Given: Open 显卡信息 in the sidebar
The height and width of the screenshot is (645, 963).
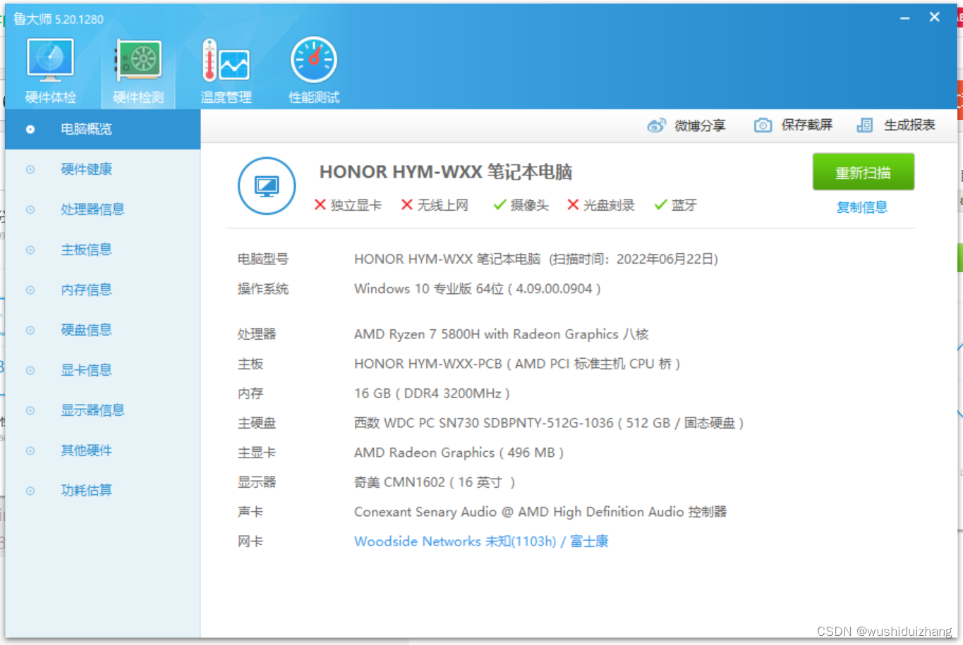Looking at the screenshot, I should pos(103,370).
